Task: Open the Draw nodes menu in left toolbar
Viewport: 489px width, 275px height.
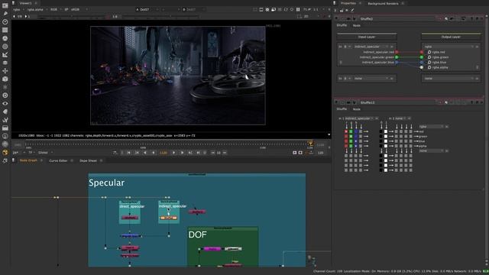Action: pyautogui.click(x=5, y=14)
